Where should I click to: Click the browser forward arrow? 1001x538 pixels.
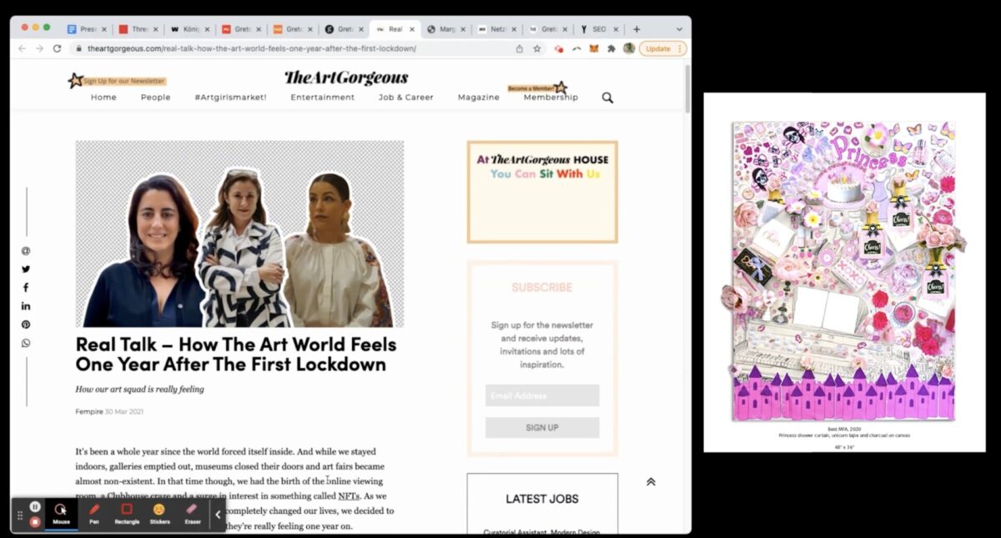click(39, 48)
